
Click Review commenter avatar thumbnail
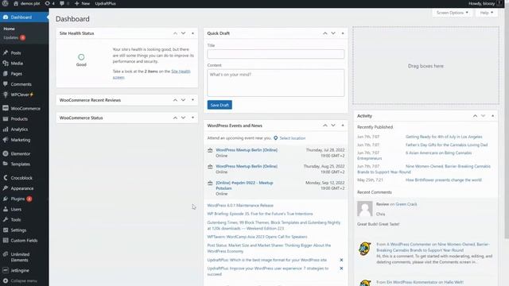coord(365,208)
